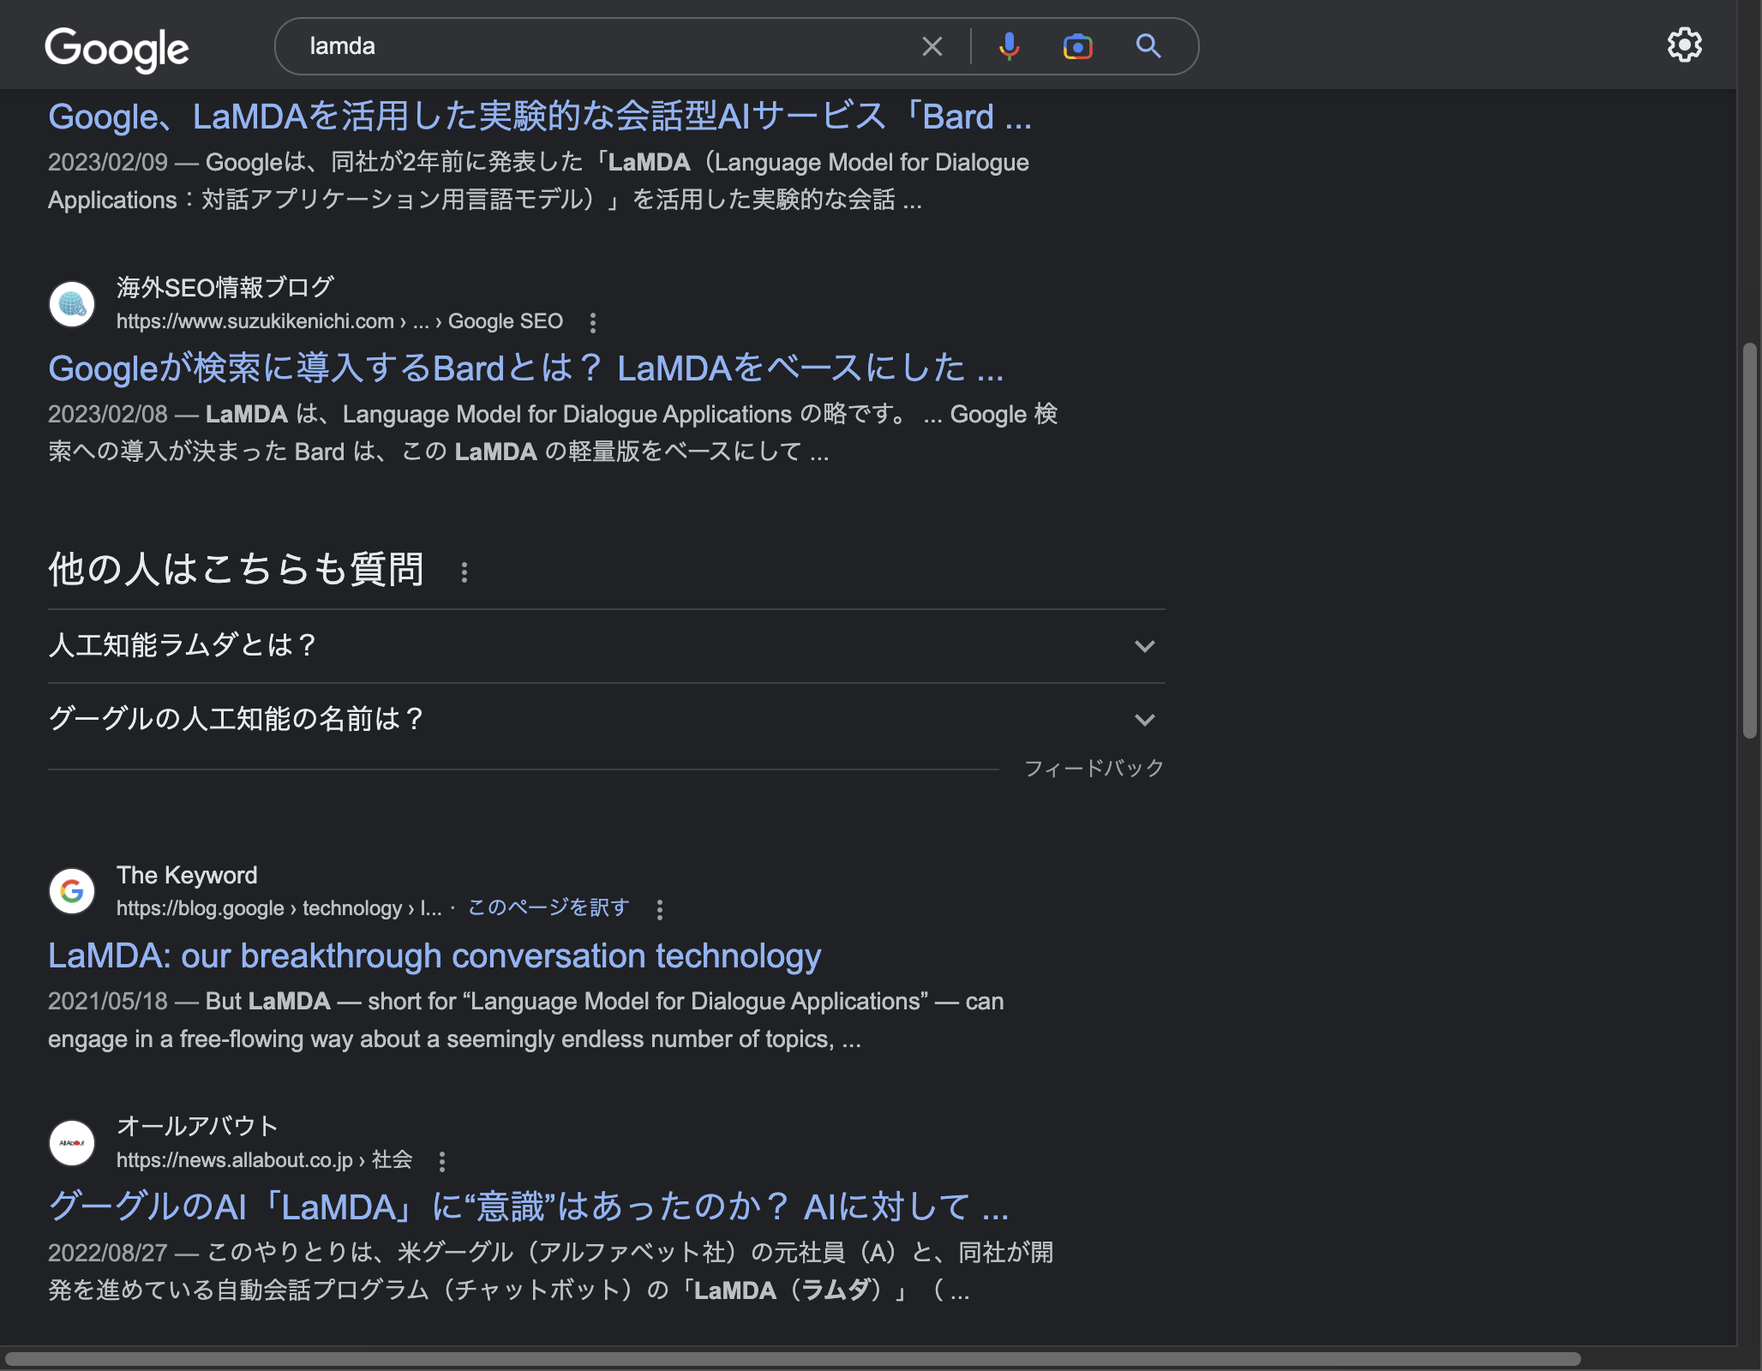Clear the search box with the X icon
The width and height of the screenshot is (1762, 1371).
coord(932,46)
